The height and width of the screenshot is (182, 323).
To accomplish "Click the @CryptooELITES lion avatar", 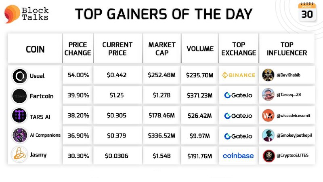I will (268, 156).
